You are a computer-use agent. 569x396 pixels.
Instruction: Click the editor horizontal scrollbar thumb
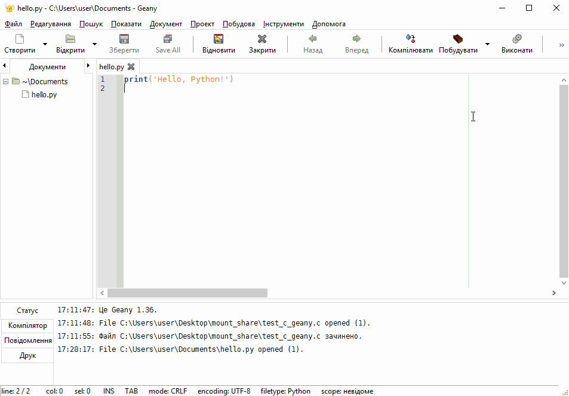(x=187, y=293)
